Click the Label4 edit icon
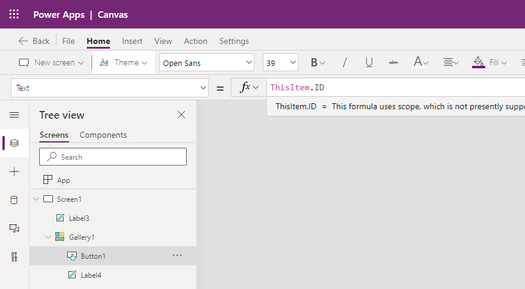The width and height of the screenshot is (525, 289). tap(72, 275)
